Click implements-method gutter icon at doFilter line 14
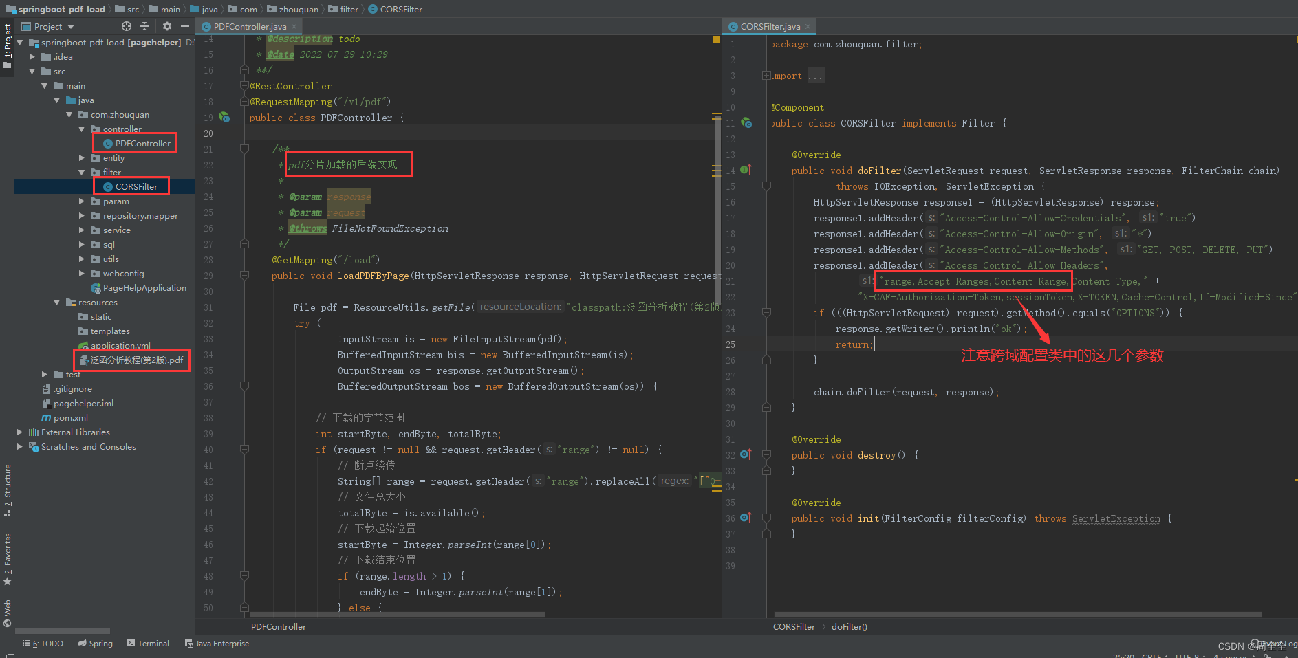Screen dimensions: 1298x658 point(746,170)
